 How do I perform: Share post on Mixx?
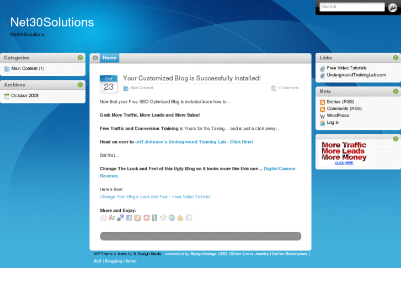click(x=146, y=218)
